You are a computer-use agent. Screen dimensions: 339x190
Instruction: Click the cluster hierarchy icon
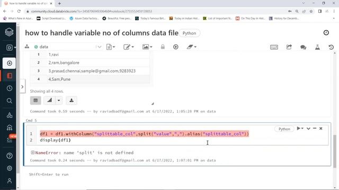27,46
